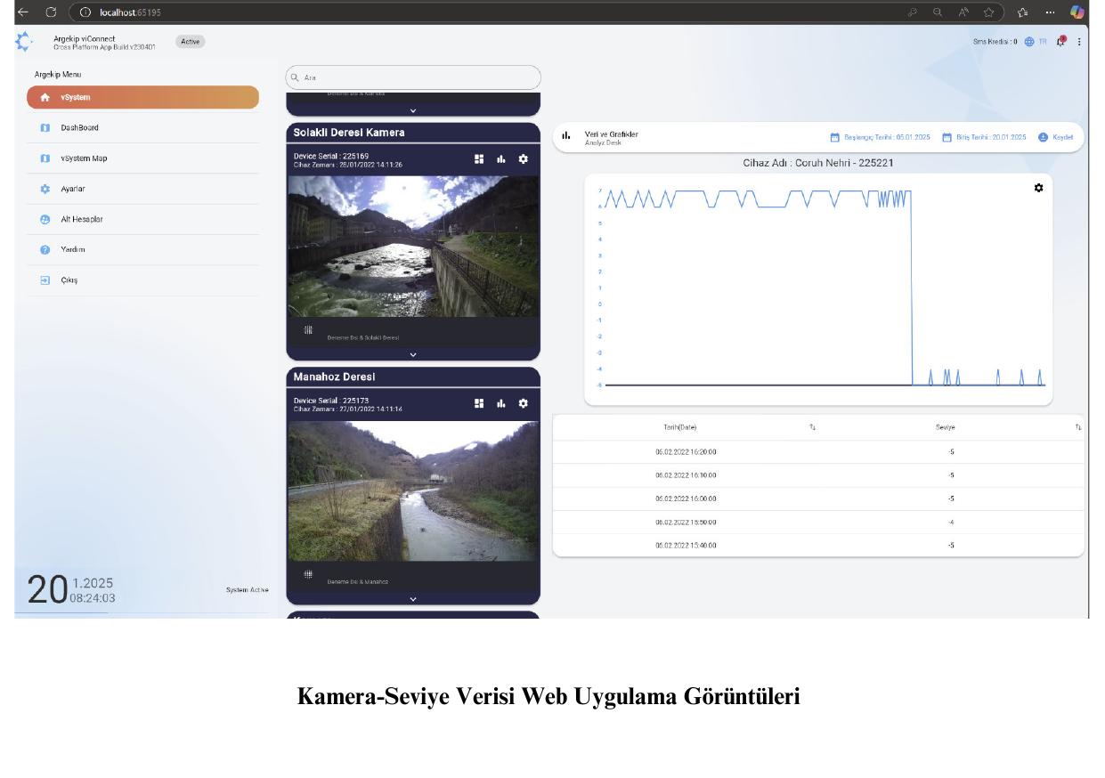Open settings gear on Manahoz Deresi card
This screenshot has height=778, width=1105.
[523, 403]
